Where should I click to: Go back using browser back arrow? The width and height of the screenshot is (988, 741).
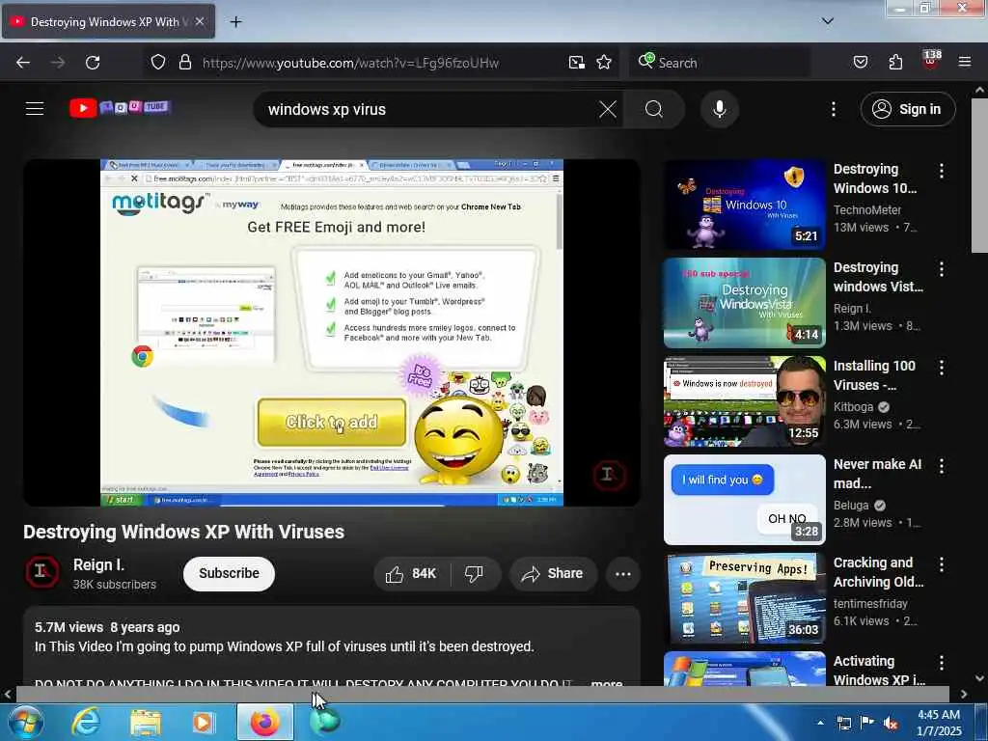tap(23, 63)
